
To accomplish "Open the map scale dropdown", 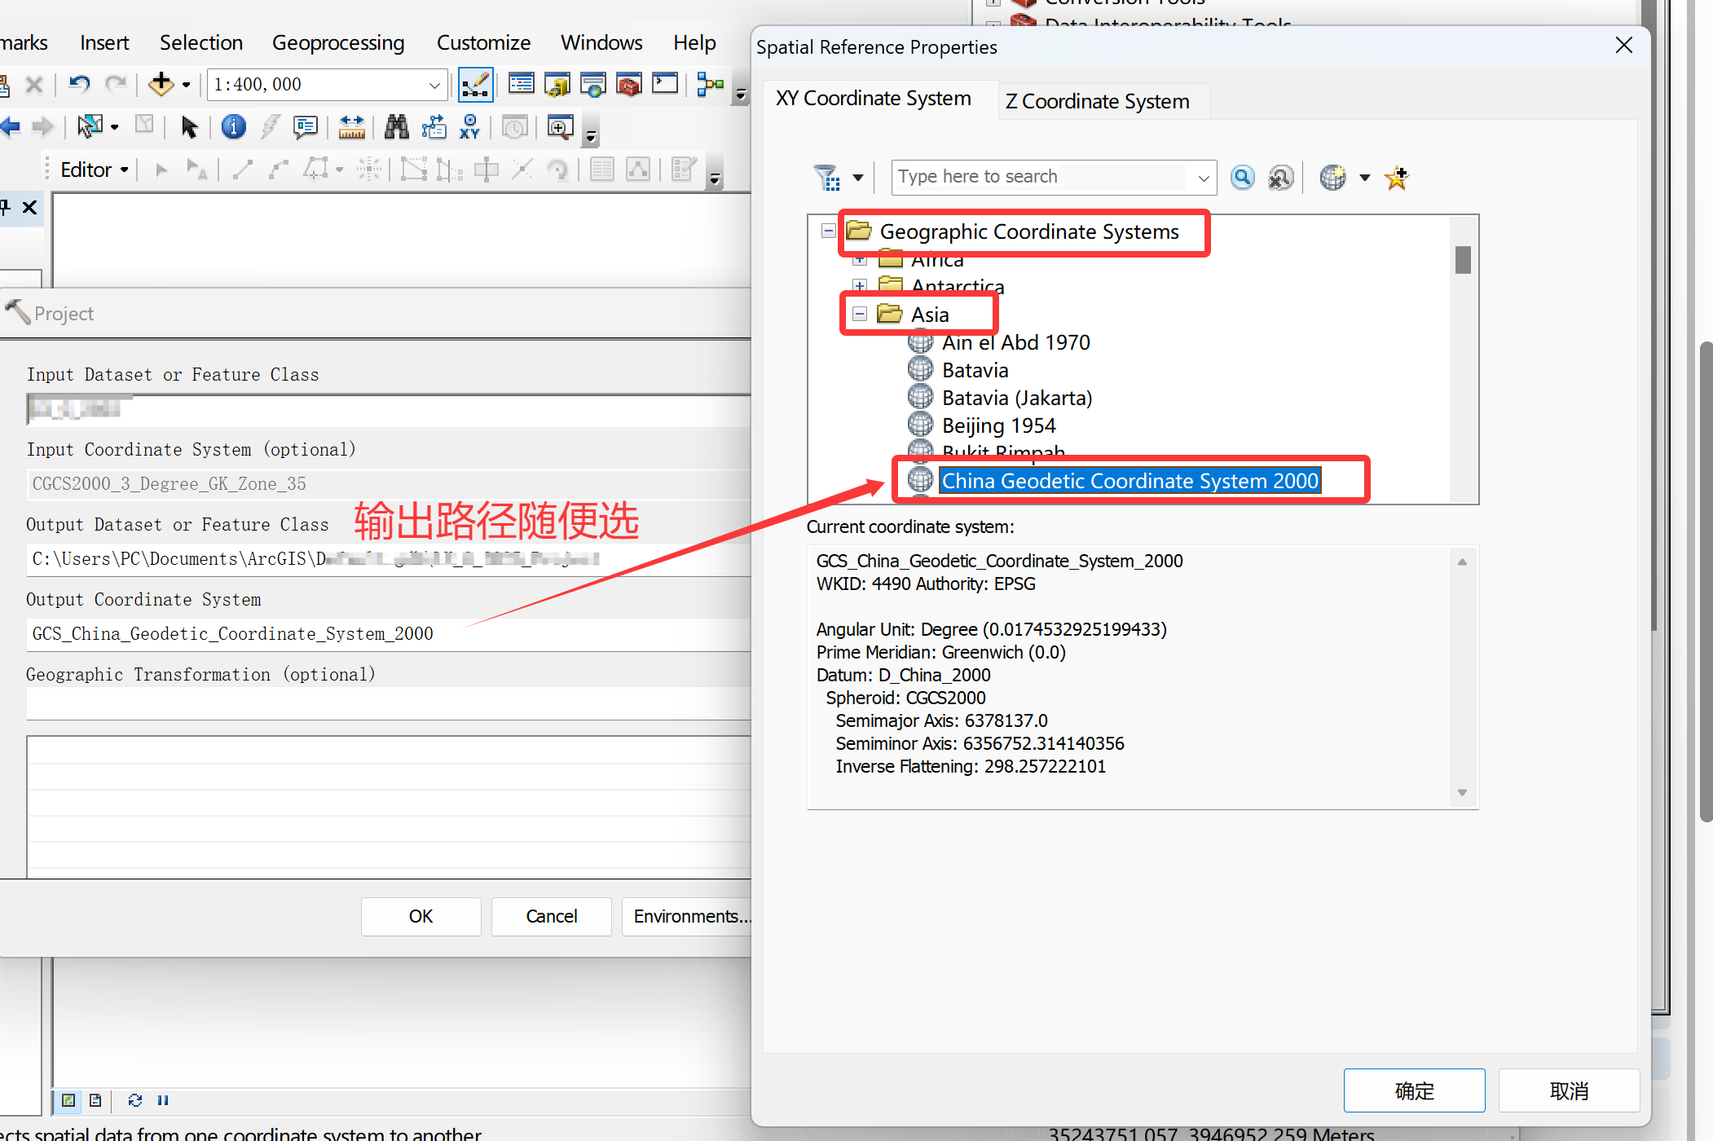I will coord(434,85).
